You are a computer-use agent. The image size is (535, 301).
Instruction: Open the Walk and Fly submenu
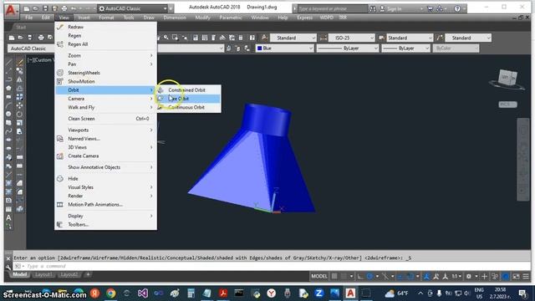[x=106, y=107]
